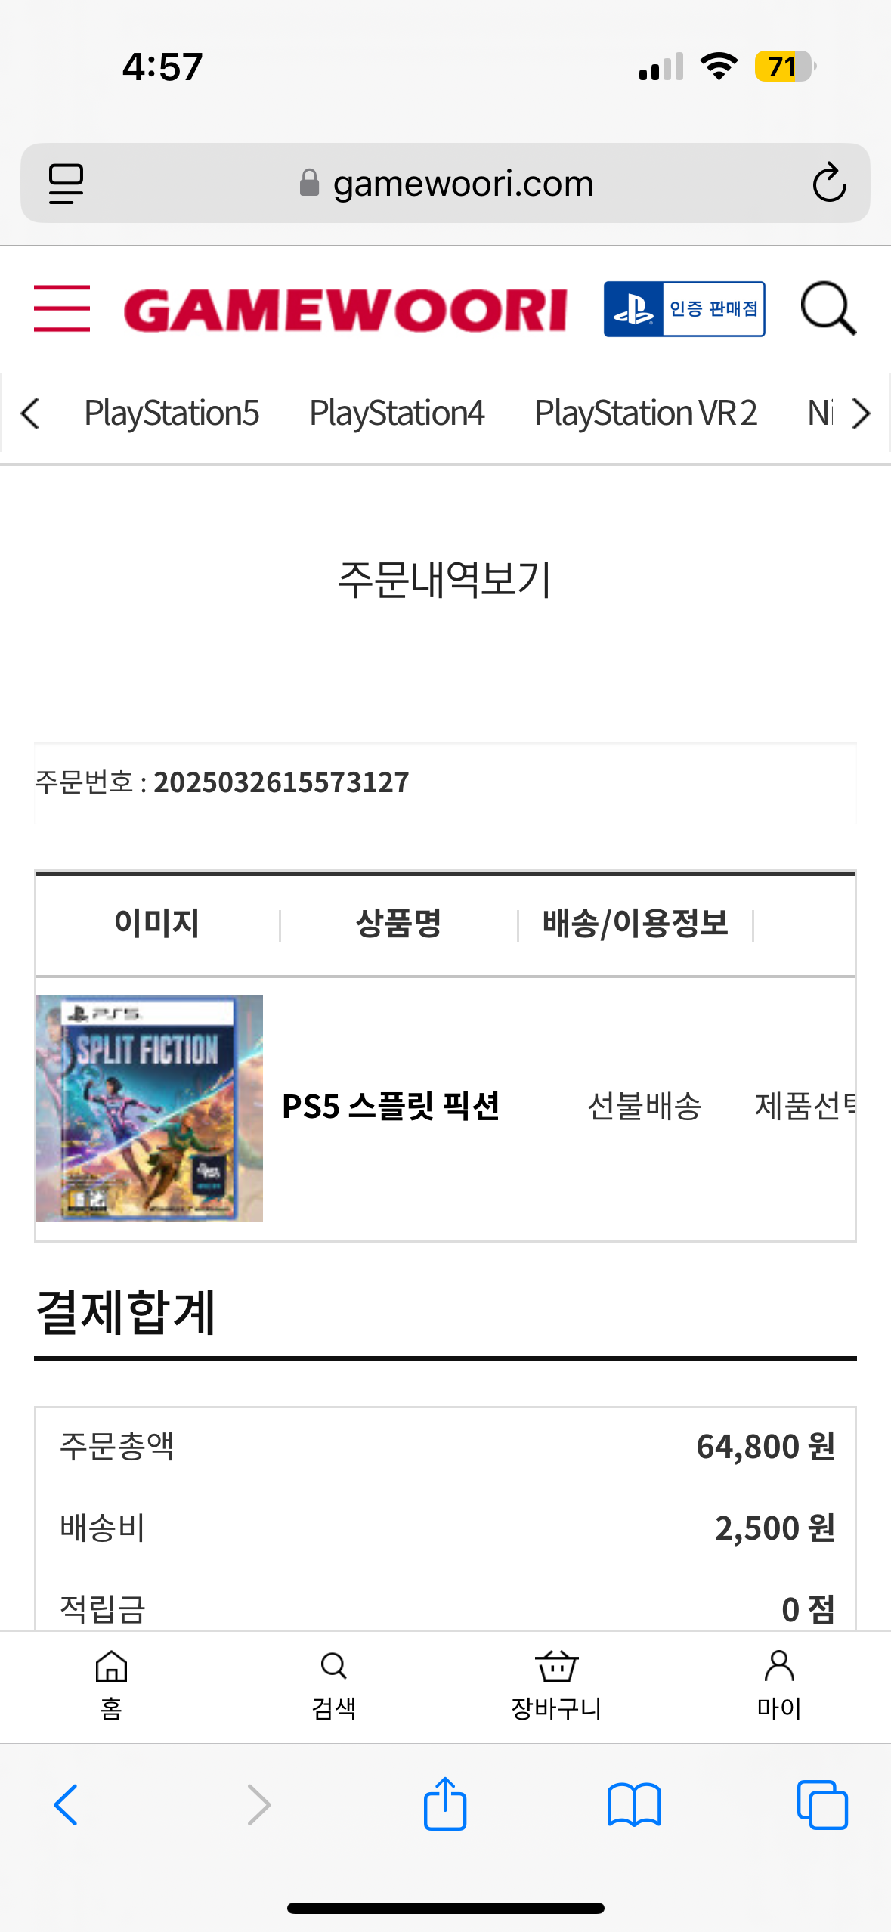Open PS5 스플릿 픽션 product link

(x=391, y=1107)
